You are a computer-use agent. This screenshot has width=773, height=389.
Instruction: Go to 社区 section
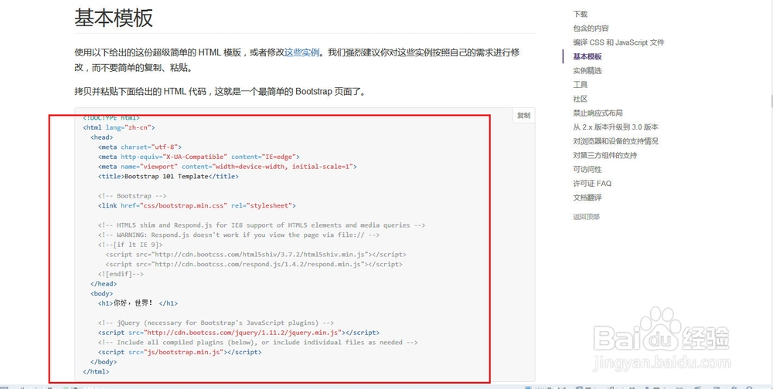581,99
